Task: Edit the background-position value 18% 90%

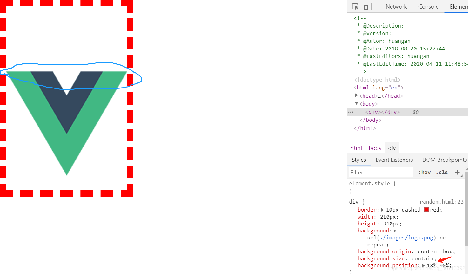Action: (438, 265)
